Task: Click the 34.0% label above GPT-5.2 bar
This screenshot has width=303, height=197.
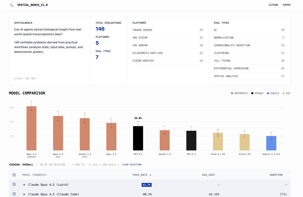Action: pyautogui.click(x=138, y=118)
